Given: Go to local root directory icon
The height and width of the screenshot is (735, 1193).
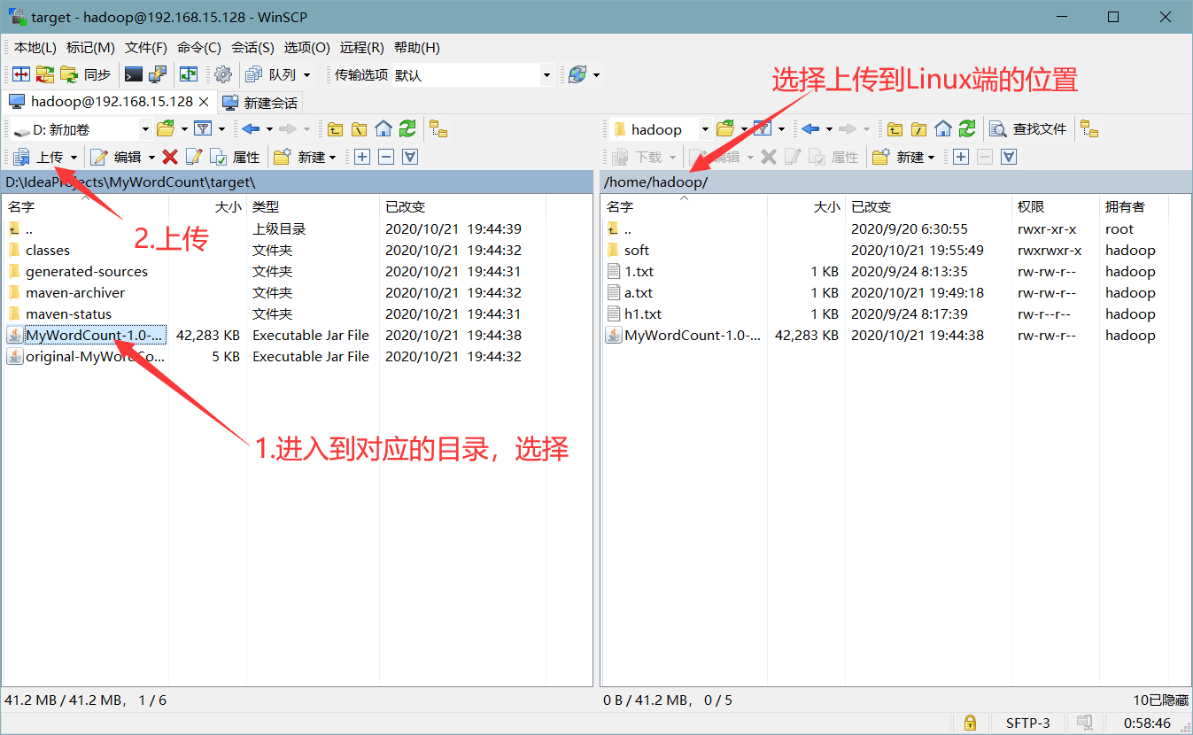Looking at the screenshot, I should (x=359, y=129).
